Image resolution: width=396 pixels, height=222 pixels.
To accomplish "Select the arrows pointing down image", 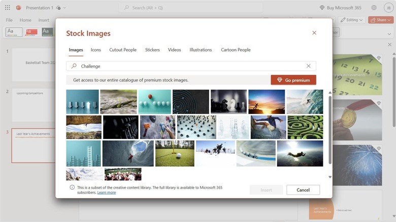I will coord(82,102).
